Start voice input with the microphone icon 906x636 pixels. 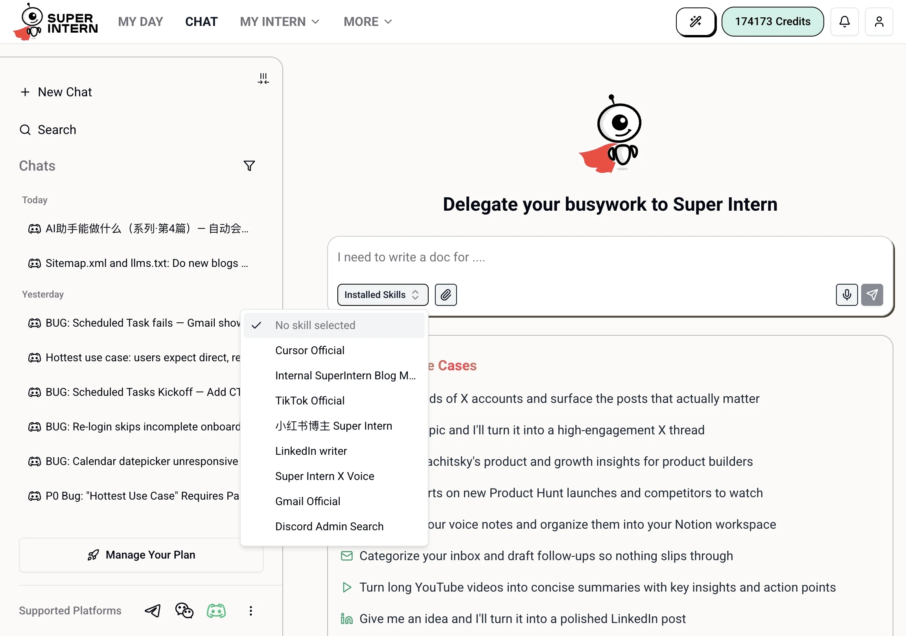pyautogui.click(x=846, y=295)
